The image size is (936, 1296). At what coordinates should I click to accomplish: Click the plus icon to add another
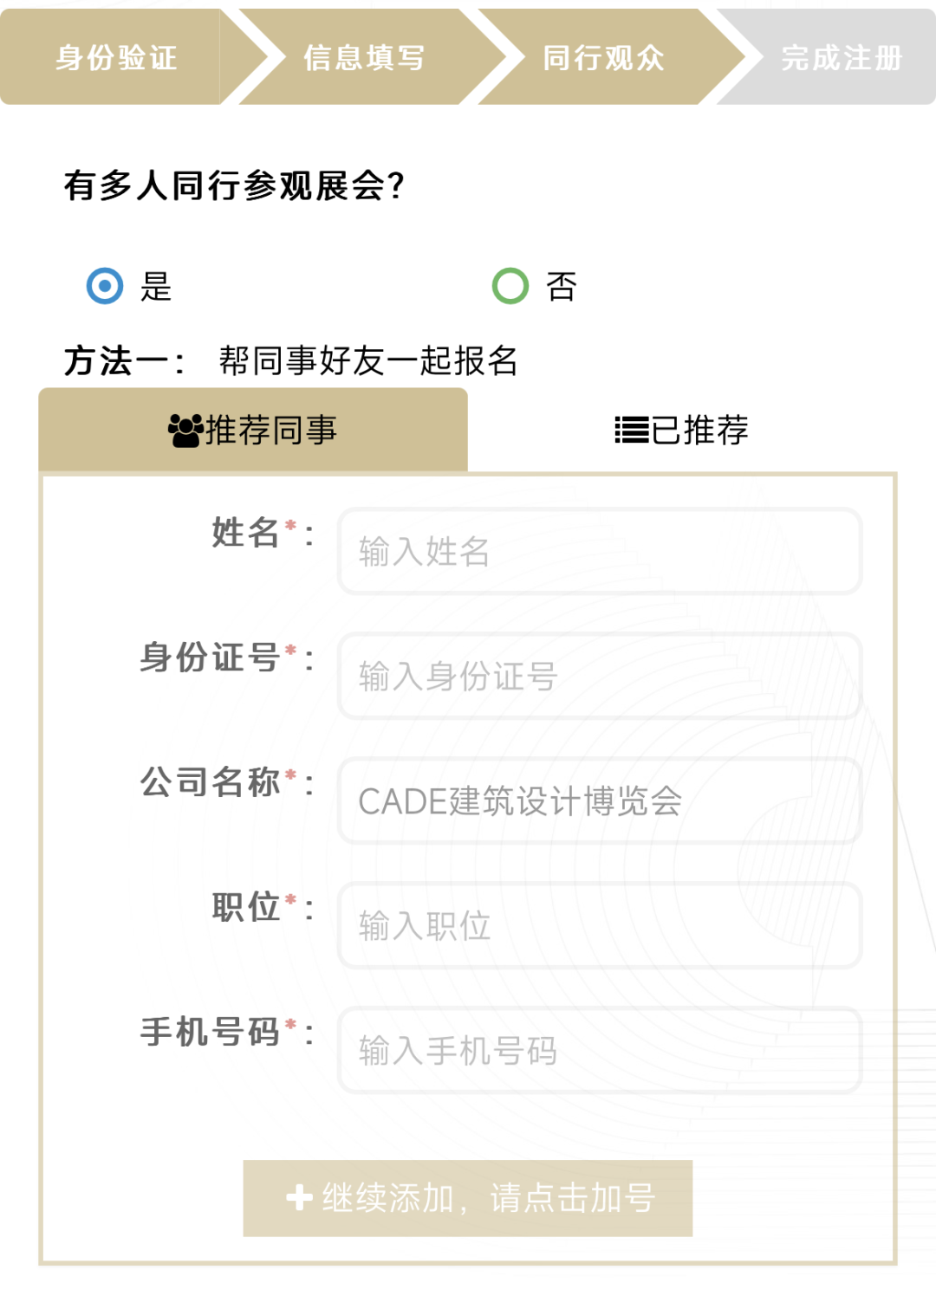299,1197
